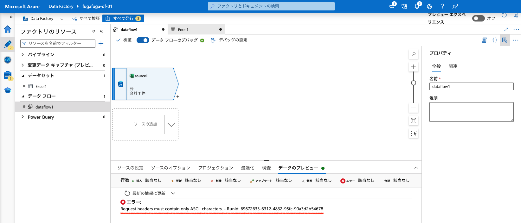Open the more options ellipsis in dataflow toolbar
The image size is (521, 223).
(x=516, y=40)
